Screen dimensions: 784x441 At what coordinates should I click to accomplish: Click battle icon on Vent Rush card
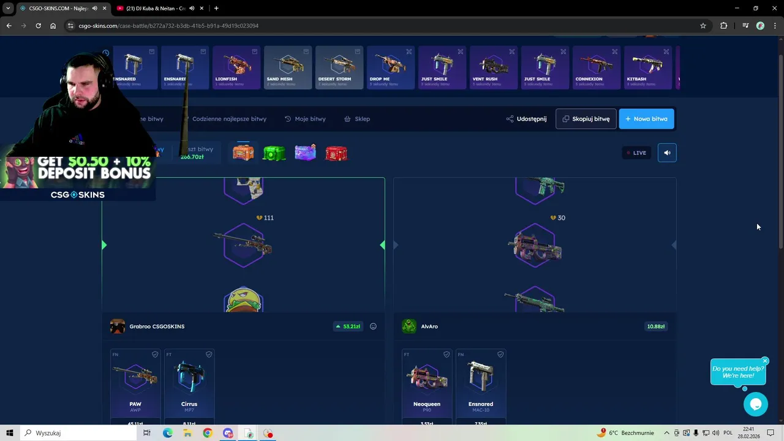(x=512, y=52)
